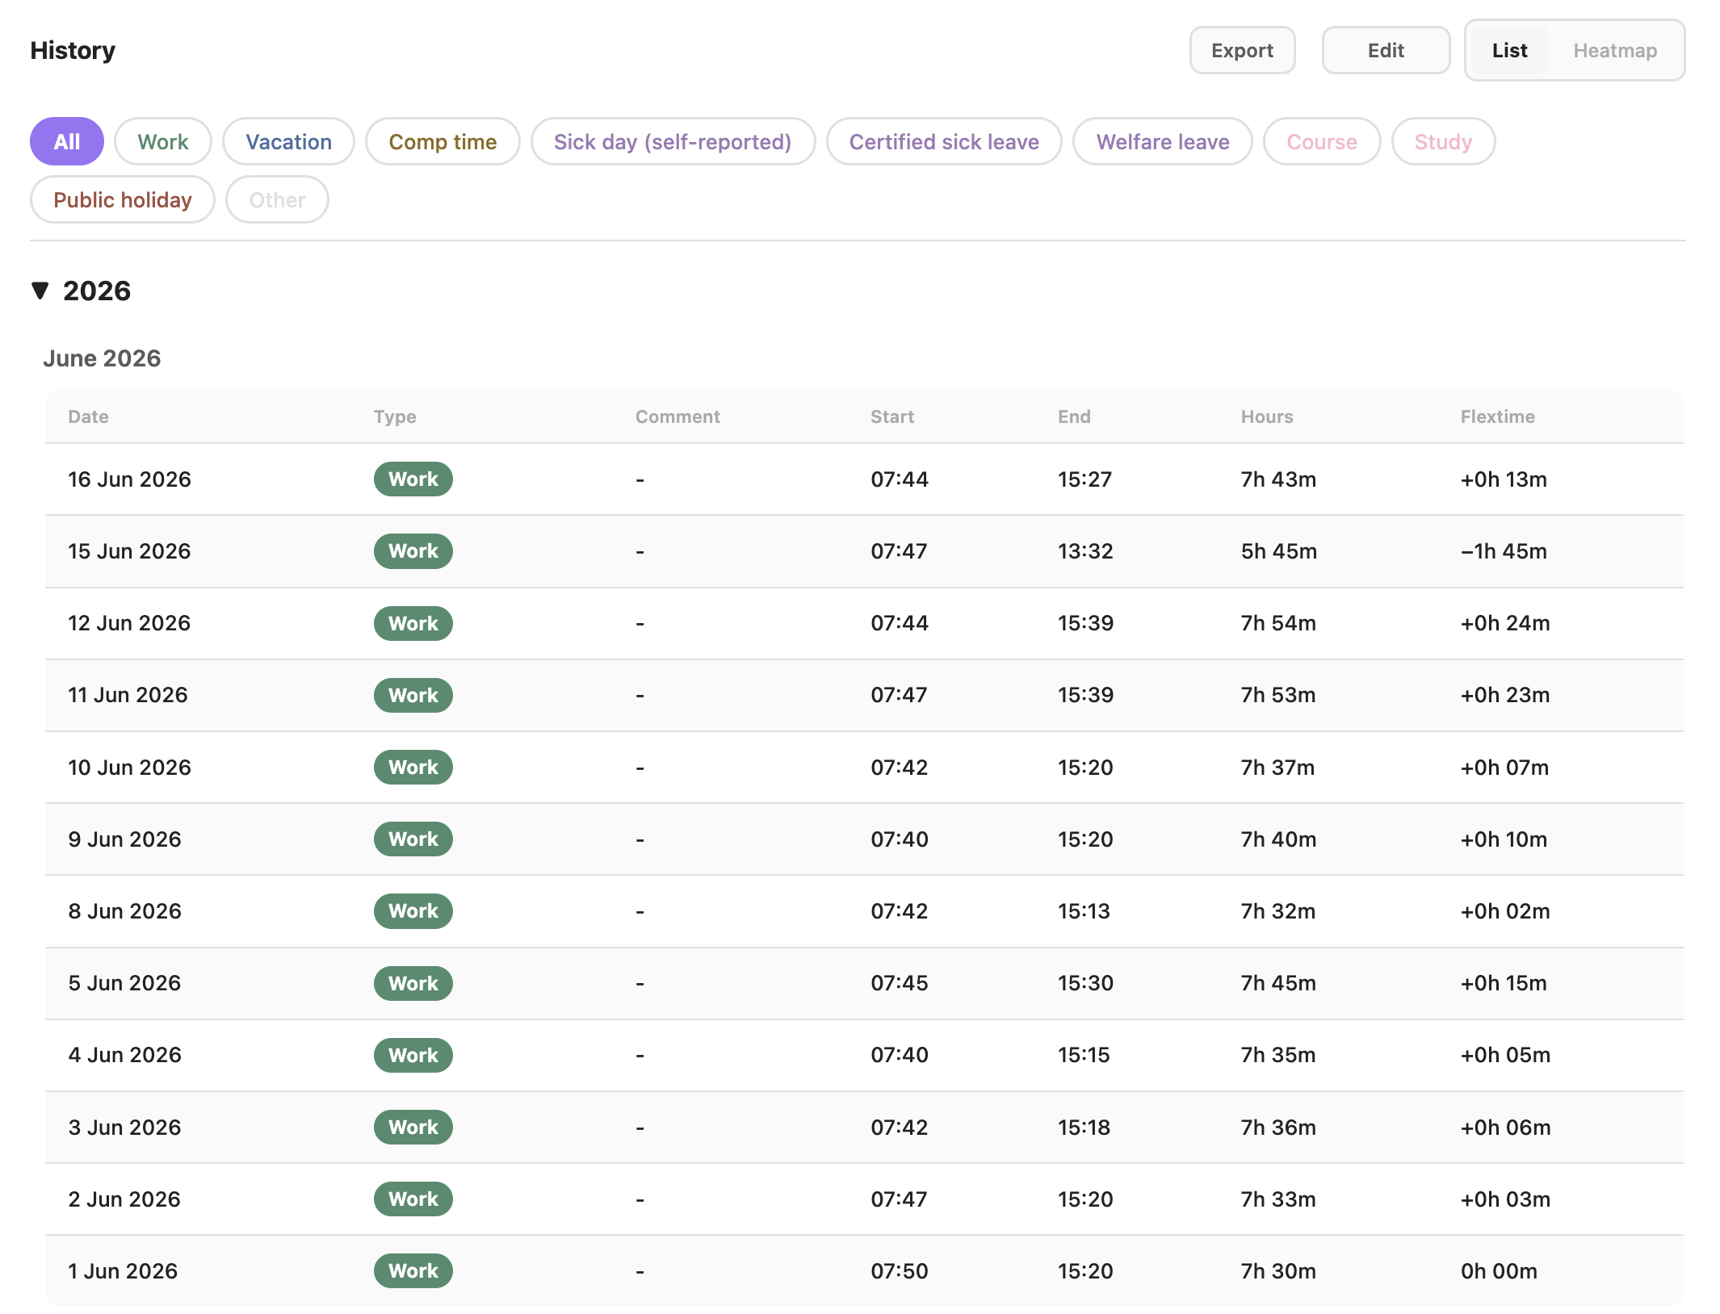
Task: Collapse the 2026 year section
Action: tap(40, 291)
